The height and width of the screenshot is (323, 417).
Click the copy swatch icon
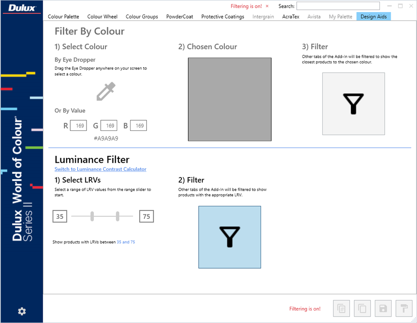click(x=362, y=308)
